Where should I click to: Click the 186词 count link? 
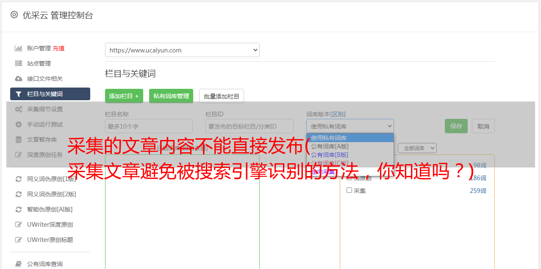478,178
